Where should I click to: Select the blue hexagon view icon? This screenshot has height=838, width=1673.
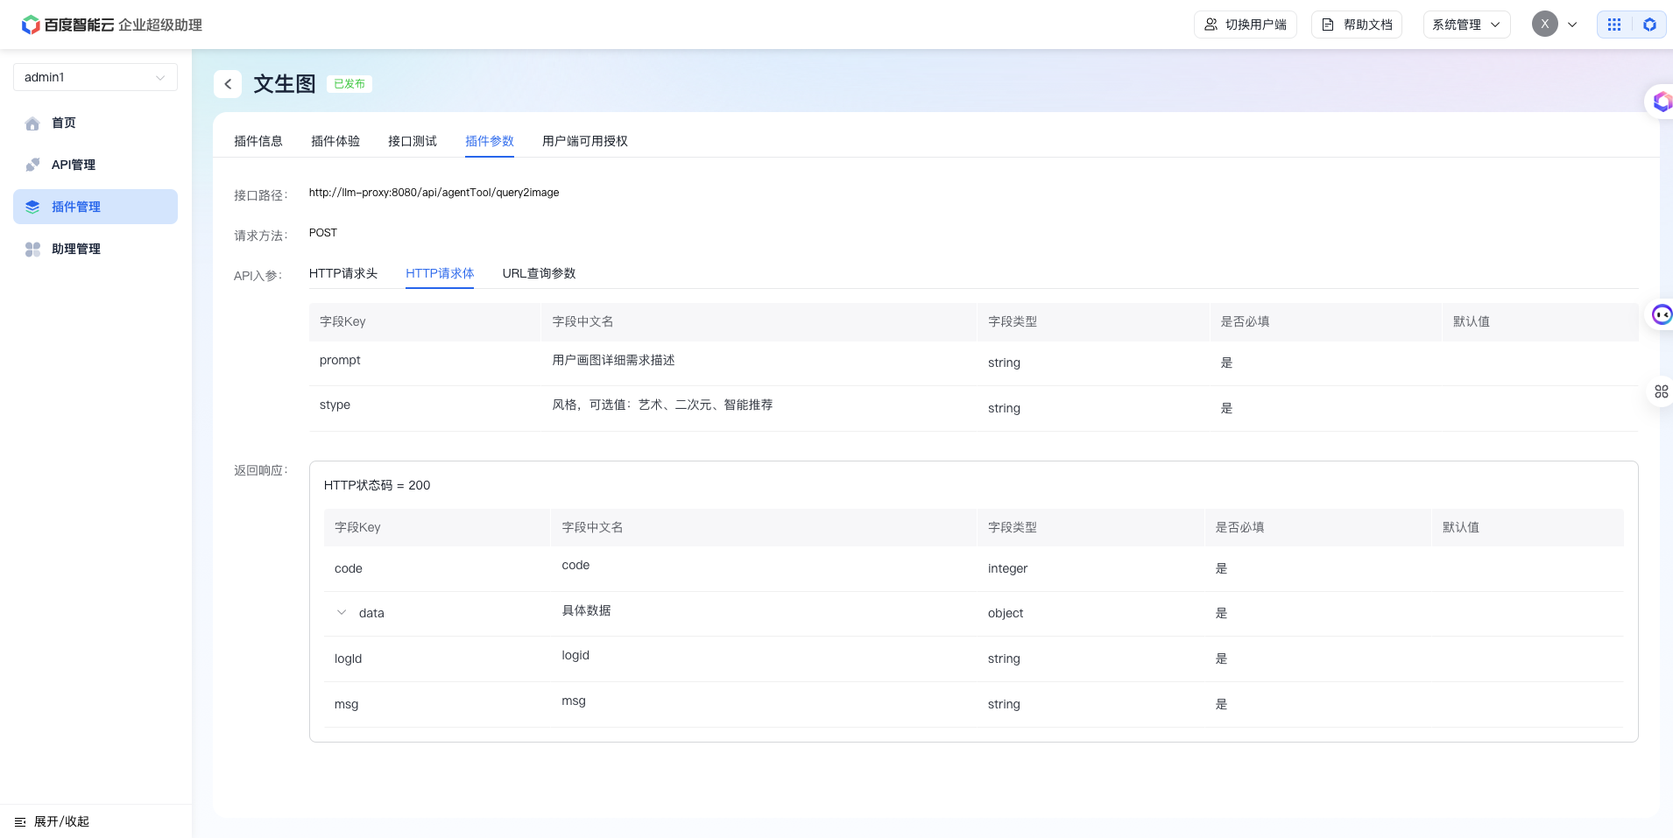pyautogui.click(x=1649, y=25)
